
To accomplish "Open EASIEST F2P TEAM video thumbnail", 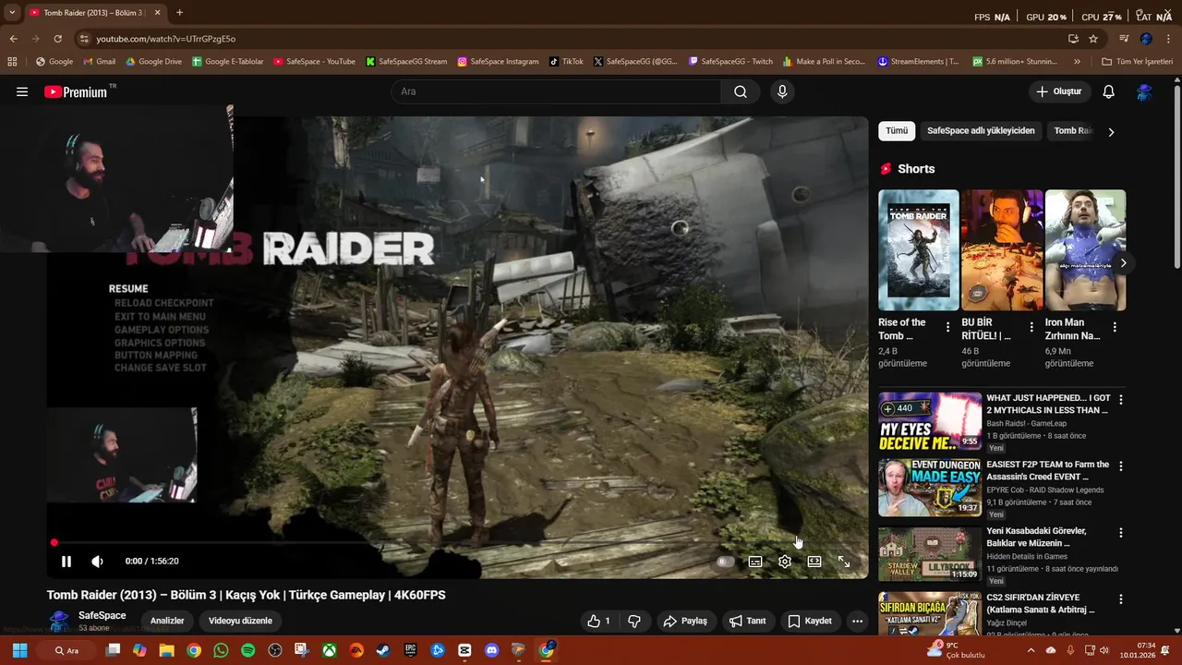I will click(930, 488).
